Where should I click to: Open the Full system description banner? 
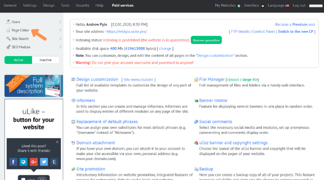pos(34,86)
